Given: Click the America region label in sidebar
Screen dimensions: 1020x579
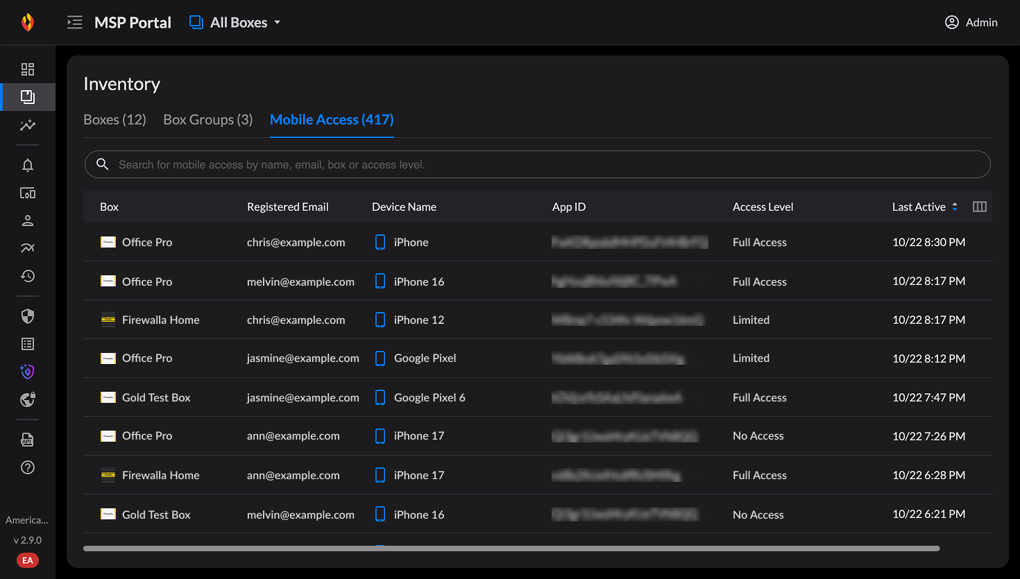Looking at the screenshot, I should (27, 520).
